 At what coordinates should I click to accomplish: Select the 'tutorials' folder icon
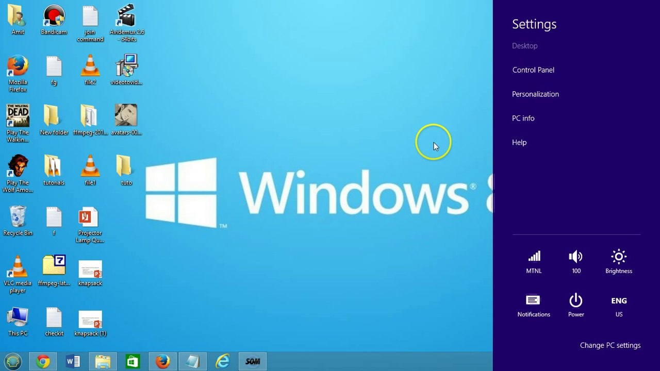[x=54, y=171]
